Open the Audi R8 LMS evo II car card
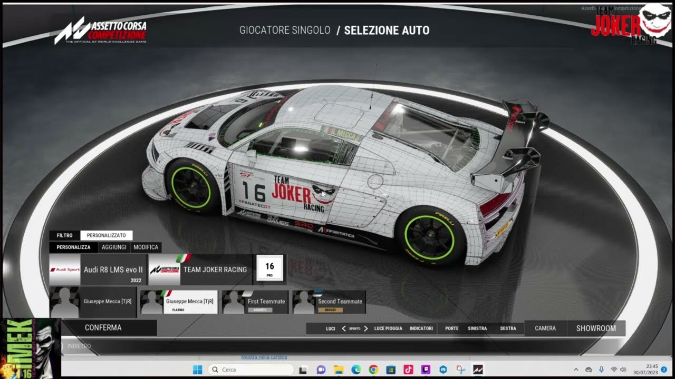Viewport: 675px width, 379px height. (98, 270)
